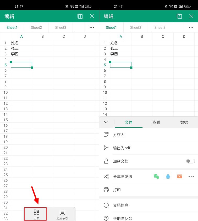
Task: Open multi-window icon in left screen header
Action: (80, 16)
